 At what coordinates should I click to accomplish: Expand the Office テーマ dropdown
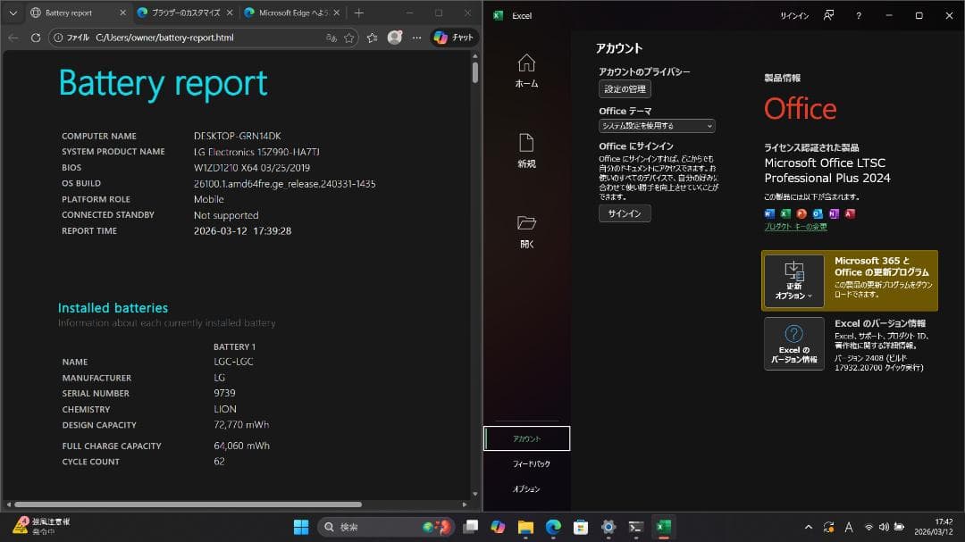[x=657, y=126]
